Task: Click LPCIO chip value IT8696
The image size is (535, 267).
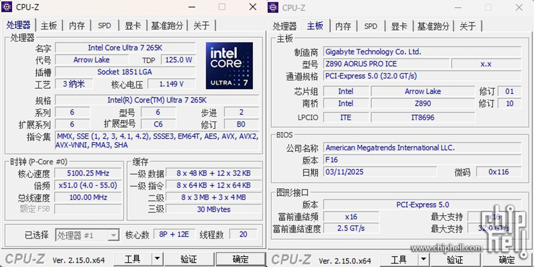Action: pos(423,117)
